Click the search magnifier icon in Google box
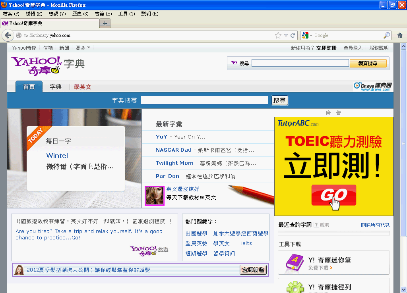The width and height of the screenshot is (407, 293). coord(386,35)
